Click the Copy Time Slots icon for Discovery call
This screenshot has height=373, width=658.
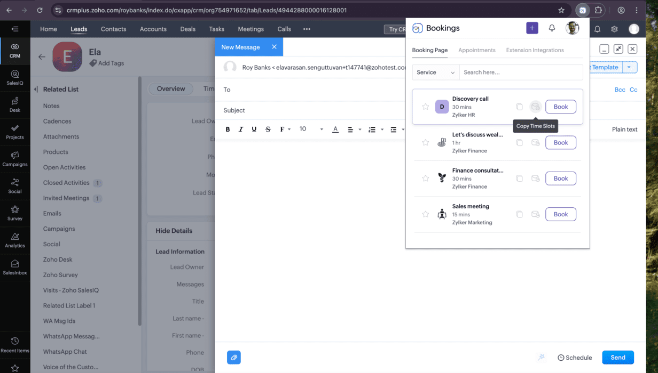(x=535, y=107)
